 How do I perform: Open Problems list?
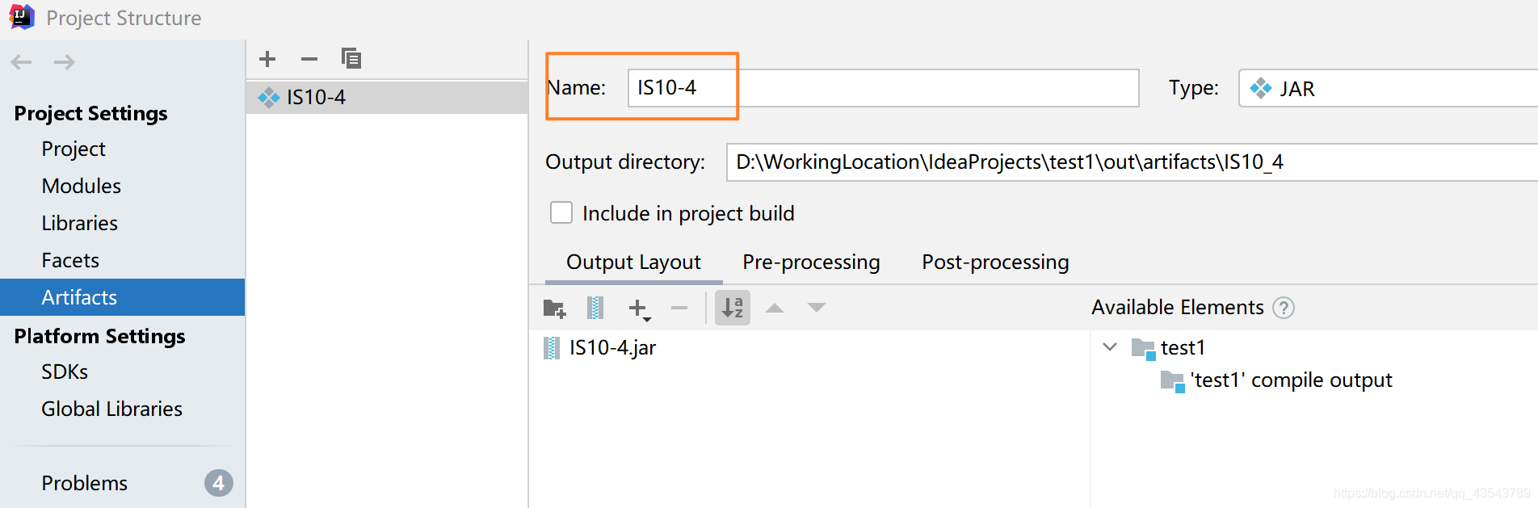85,484
